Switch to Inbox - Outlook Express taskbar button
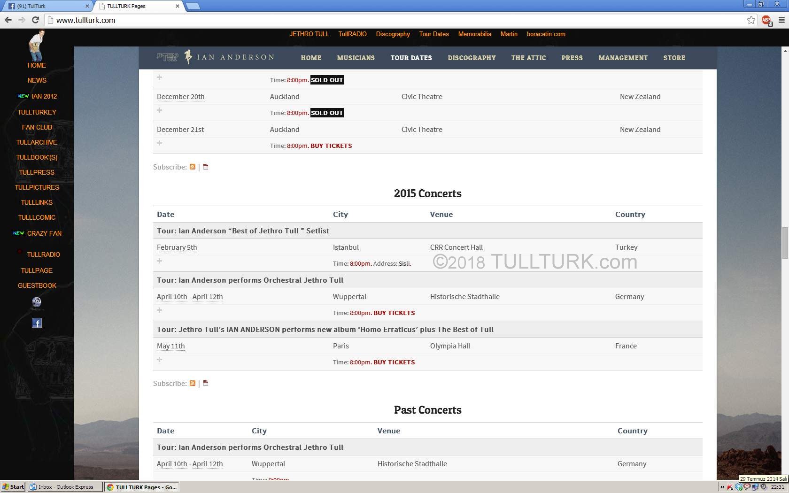789x493 pixels. click(65, 487)
